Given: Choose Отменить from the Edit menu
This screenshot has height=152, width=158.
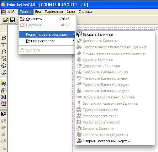Looking at the screenshot, I should click(x=47, y=19).
